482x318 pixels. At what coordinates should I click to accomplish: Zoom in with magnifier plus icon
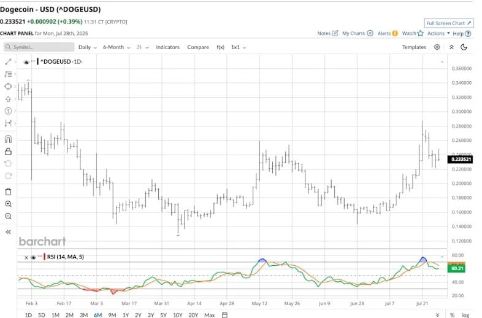[x=8, y=204]
